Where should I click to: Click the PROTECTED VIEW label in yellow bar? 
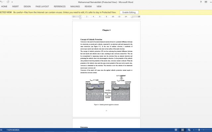[6, 12]
